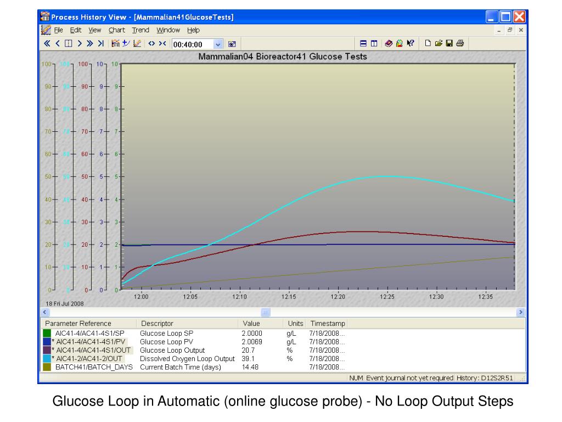562x422 pixels.
Task: Click the colorful arch-shaped toolbar icon
Action: click(x=400, y=43)
